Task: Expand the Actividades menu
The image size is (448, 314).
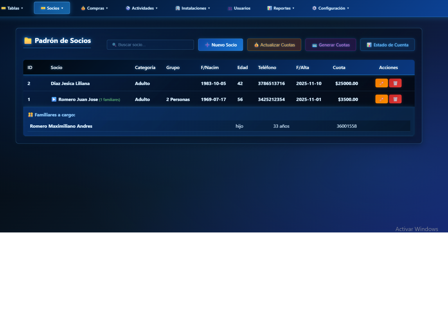Action: click(142, 8)
